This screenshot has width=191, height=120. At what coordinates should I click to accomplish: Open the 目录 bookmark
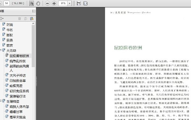[x=10, y=40]
